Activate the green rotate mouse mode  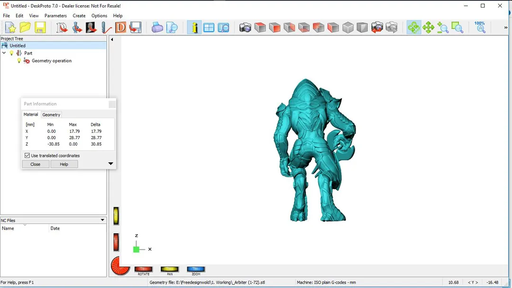point(414,28)
